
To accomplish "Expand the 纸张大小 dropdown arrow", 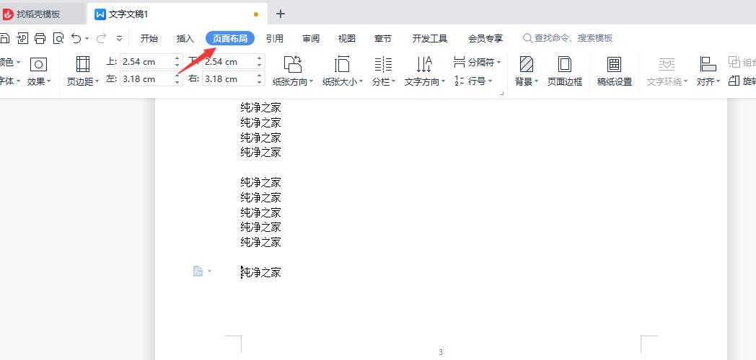I will click(361, 82).
